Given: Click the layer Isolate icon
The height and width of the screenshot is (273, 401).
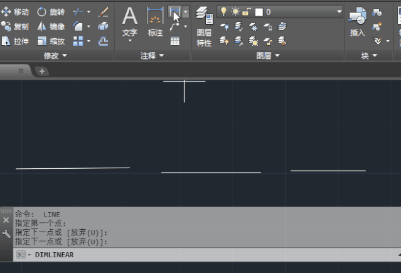Looking at the screenshot, I should [x=238, y=26].
